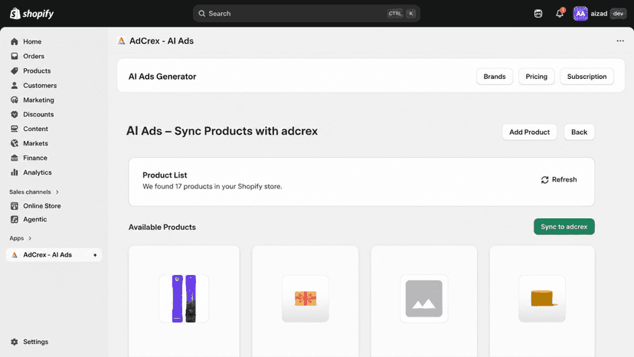Click the Markets globe icon
The height and width of the screenshot is (357, 634).
(x=15, y=143)
